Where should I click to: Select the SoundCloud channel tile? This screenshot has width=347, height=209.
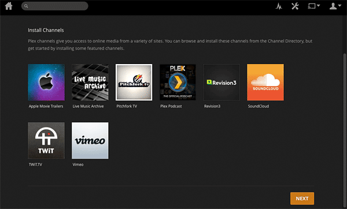(x=265, y=83)
